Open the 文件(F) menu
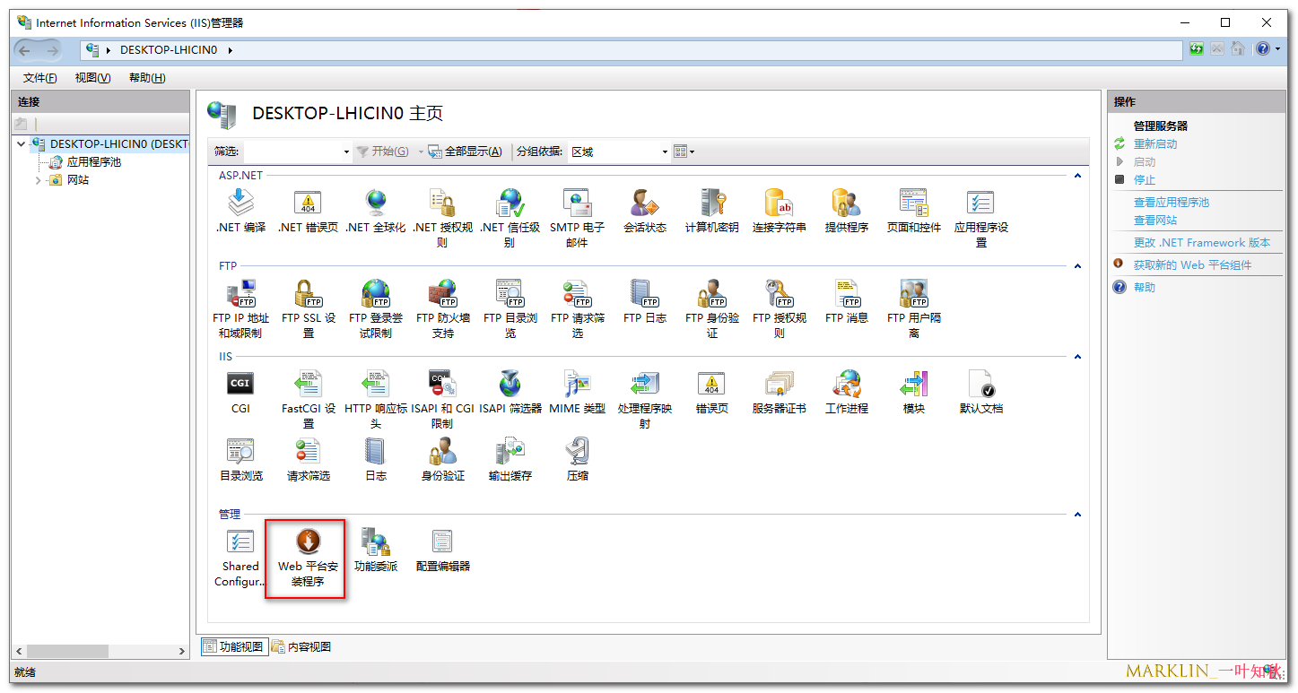The width and height of the screenshot is (1298, 693). (x=40, y=78)
